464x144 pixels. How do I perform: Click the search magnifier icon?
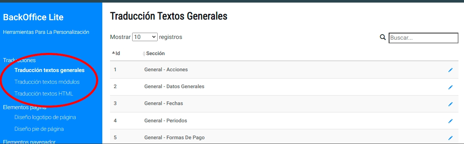coord(383,37)
